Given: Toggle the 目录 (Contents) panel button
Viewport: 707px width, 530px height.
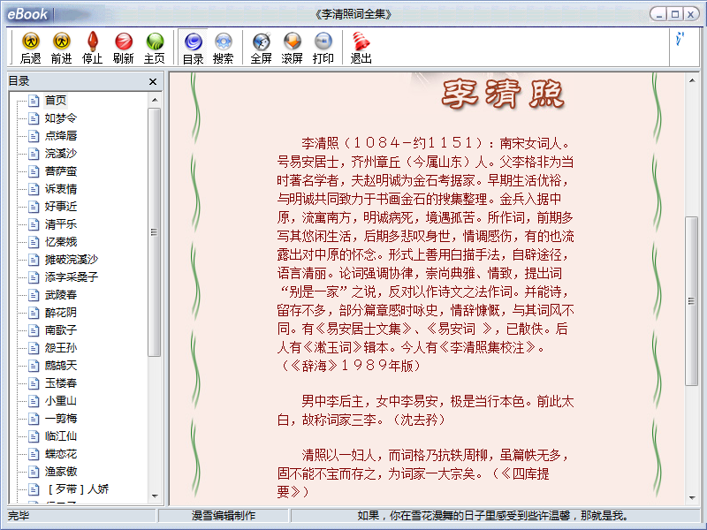Looking at the screenshot, I should 194,47.
